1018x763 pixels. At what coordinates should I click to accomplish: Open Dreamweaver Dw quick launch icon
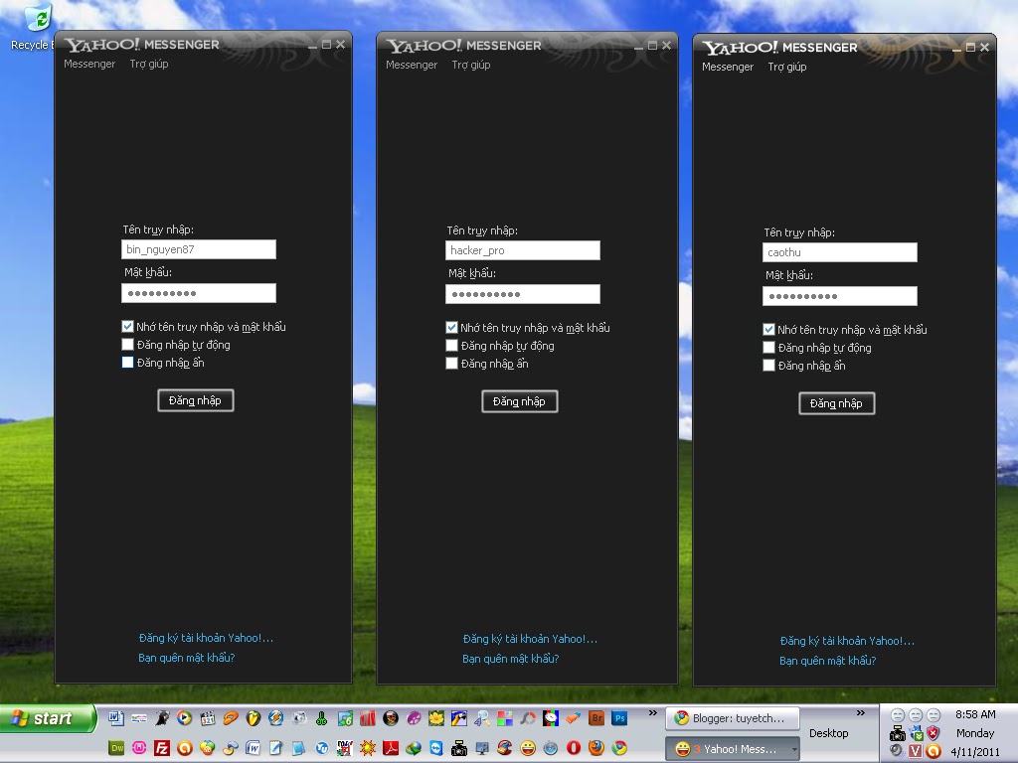[x=117, y=748]
